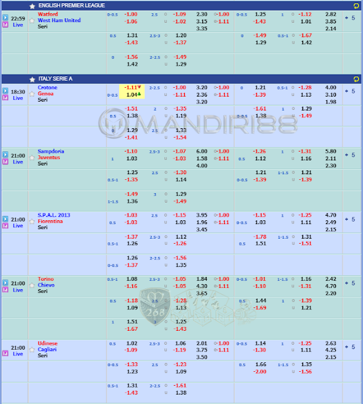Open statistics icon for Sampdoria vs Juventus

coord(5,162)
